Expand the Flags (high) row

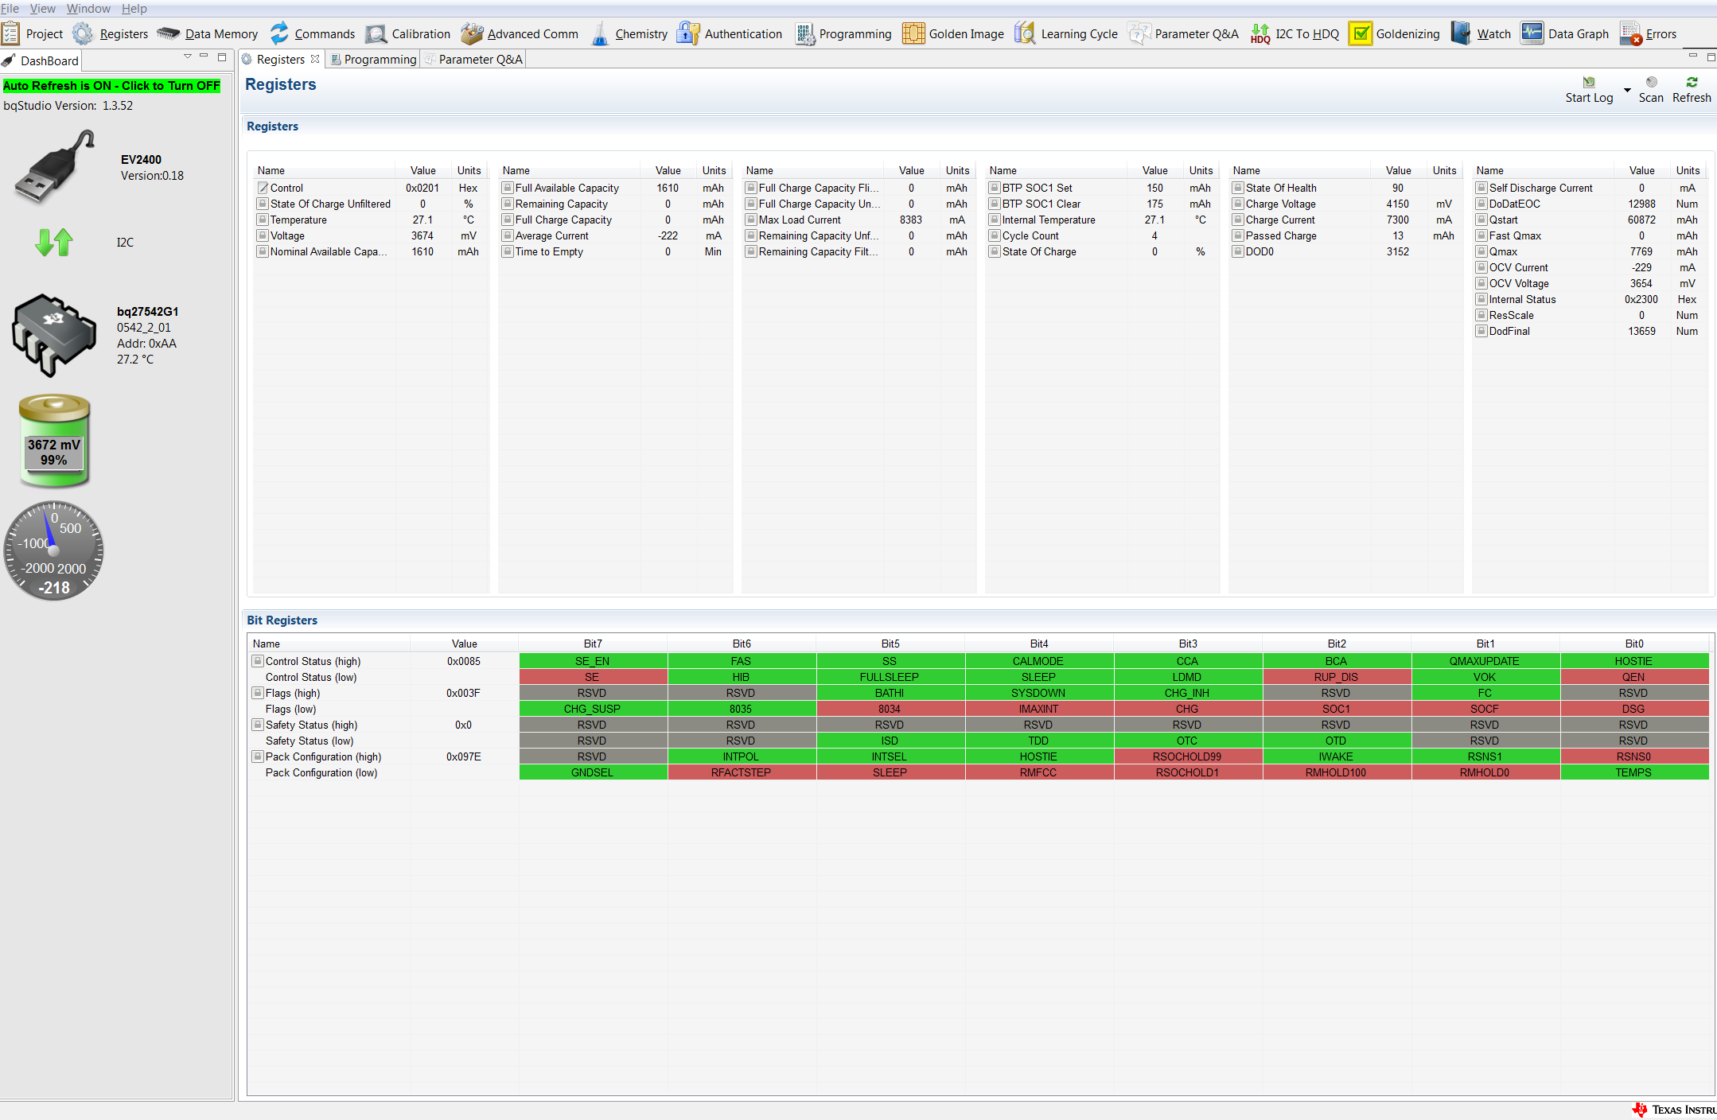[258, 693]
